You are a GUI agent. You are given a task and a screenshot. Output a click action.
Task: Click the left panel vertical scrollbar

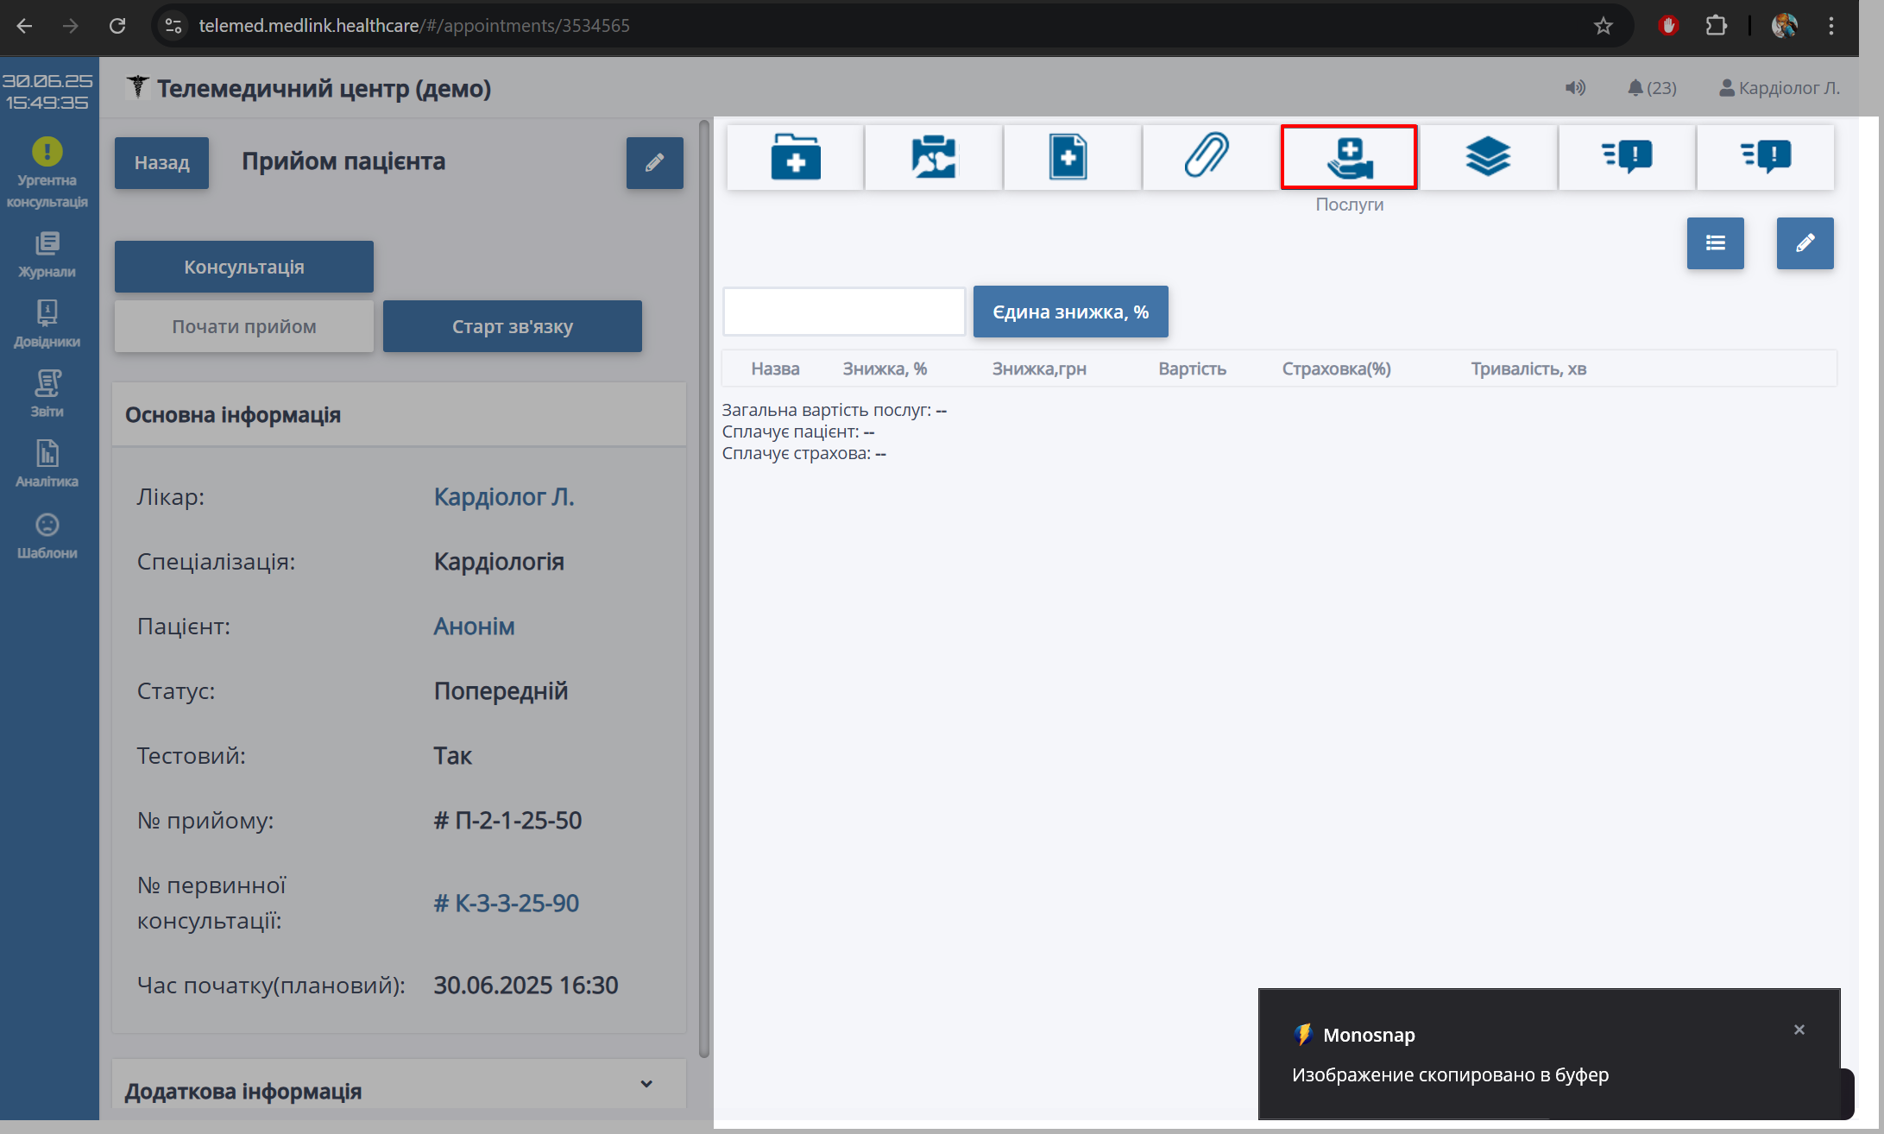(x=703, y=587)
